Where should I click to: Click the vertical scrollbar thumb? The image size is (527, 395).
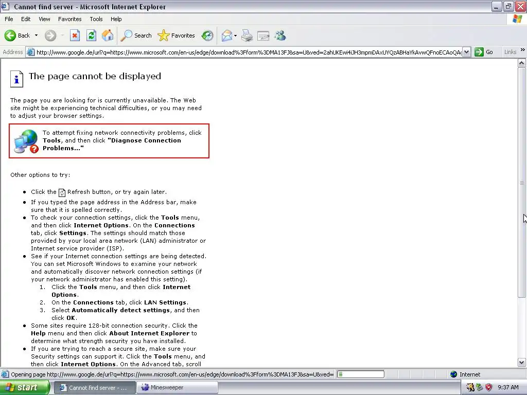522,183
